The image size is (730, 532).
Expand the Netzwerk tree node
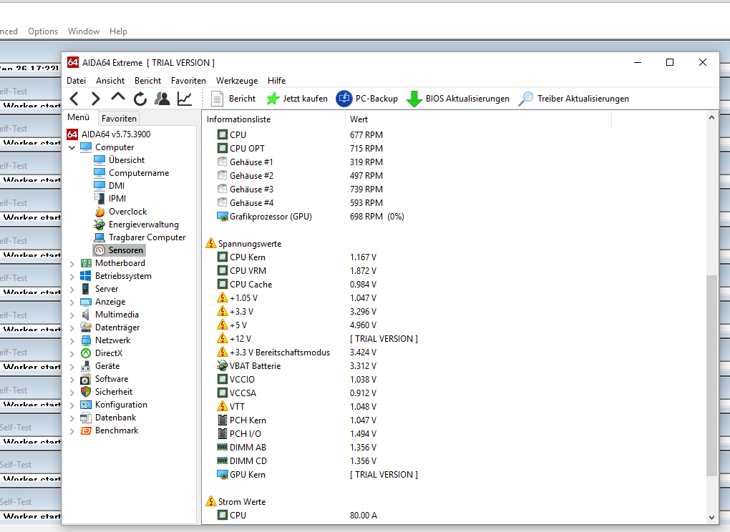click(72, 341)
